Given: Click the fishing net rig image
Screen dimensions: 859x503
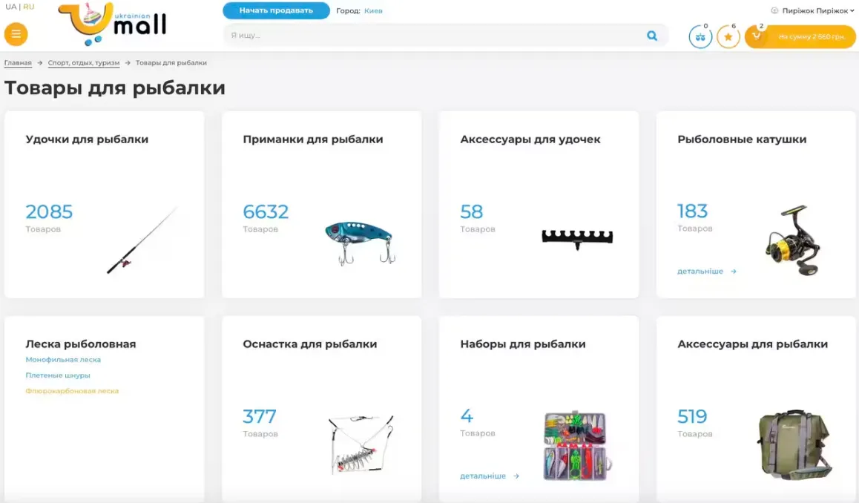Looking at the screenshot, I should coord(361,444).
